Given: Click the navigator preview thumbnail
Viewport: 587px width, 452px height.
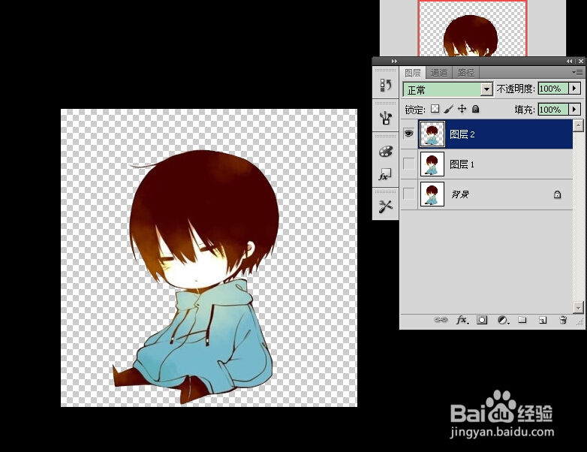Looking at the screenshot, I should click(472, 29).
